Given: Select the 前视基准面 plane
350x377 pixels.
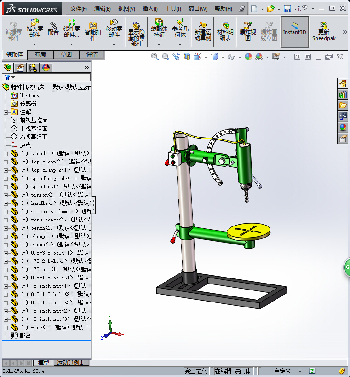Looking at the screenshot, I should tap(29, 121).
